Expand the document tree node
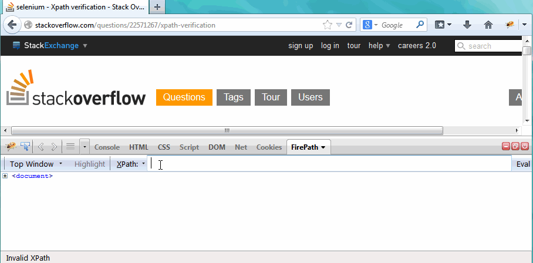 tap(5, 176)
